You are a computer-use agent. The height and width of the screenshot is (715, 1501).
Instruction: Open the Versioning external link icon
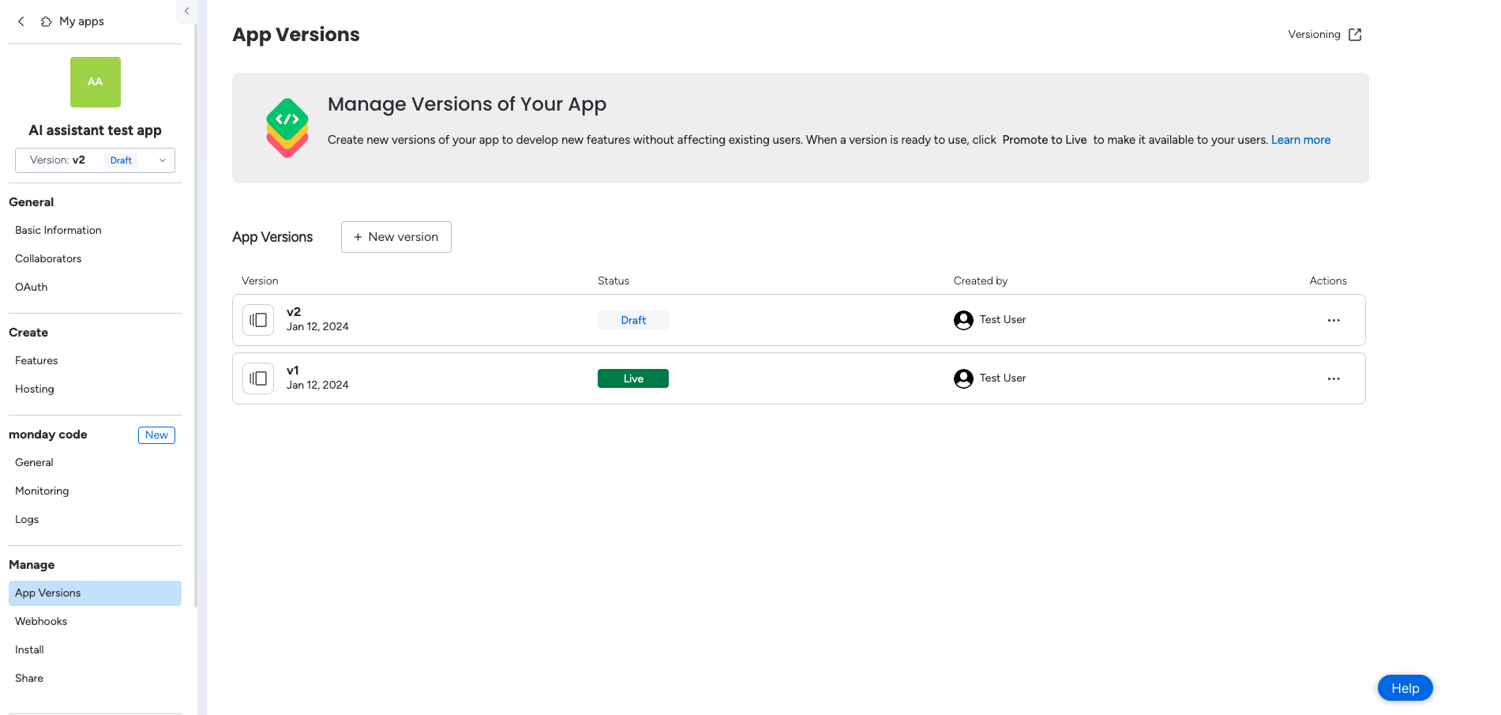(1355, 34)
